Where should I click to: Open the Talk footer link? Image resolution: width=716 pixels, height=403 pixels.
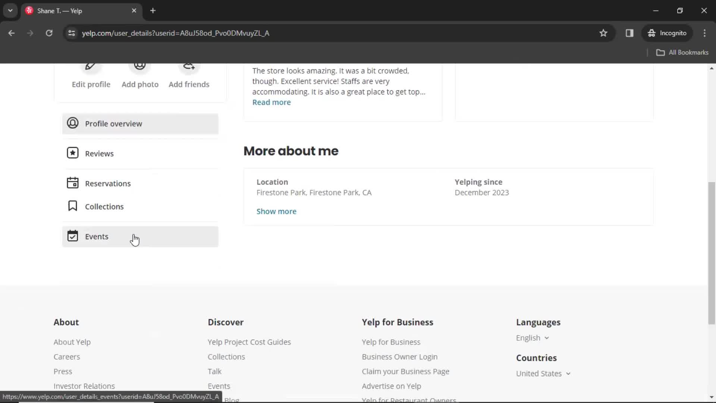[214, 372]
